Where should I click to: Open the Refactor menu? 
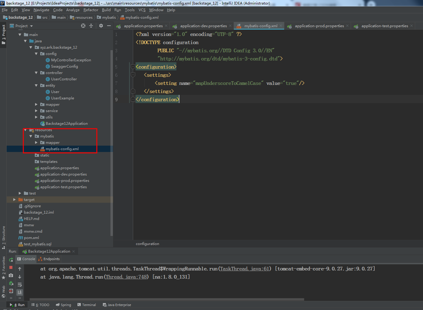tap(91, 10)
